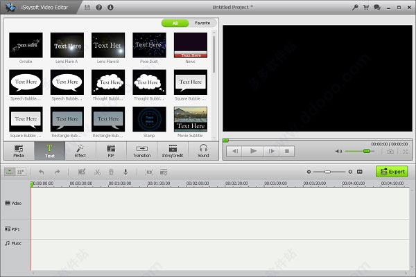Image resolution: width=416 pixels, height=277 pixels.
Task: Click the preview playback progress handle
Action: click(x=226, y=141)
